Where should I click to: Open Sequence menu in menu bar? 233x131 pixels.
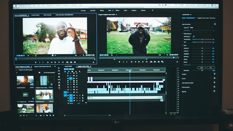[50, 5]
